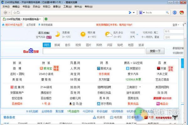Viewport: 188px width, 125px height.
Task: Switch to the 新闻 search tab
Action: 57,45
